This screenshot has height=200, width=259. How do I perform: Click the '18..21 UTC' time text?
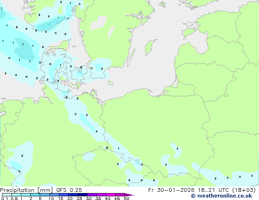tap(214, 190)
